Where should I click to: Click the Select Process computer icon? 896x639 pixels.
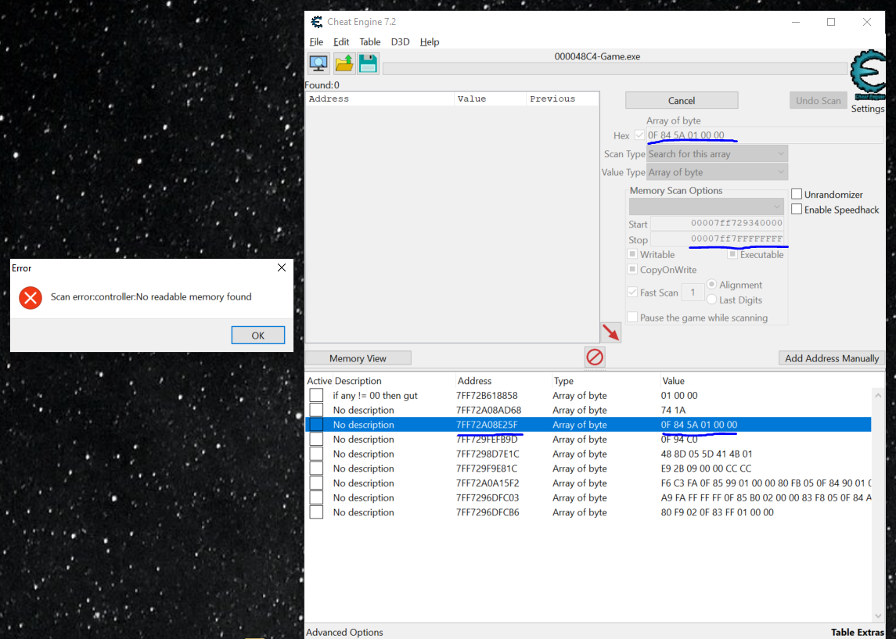[x=318, y=63]
